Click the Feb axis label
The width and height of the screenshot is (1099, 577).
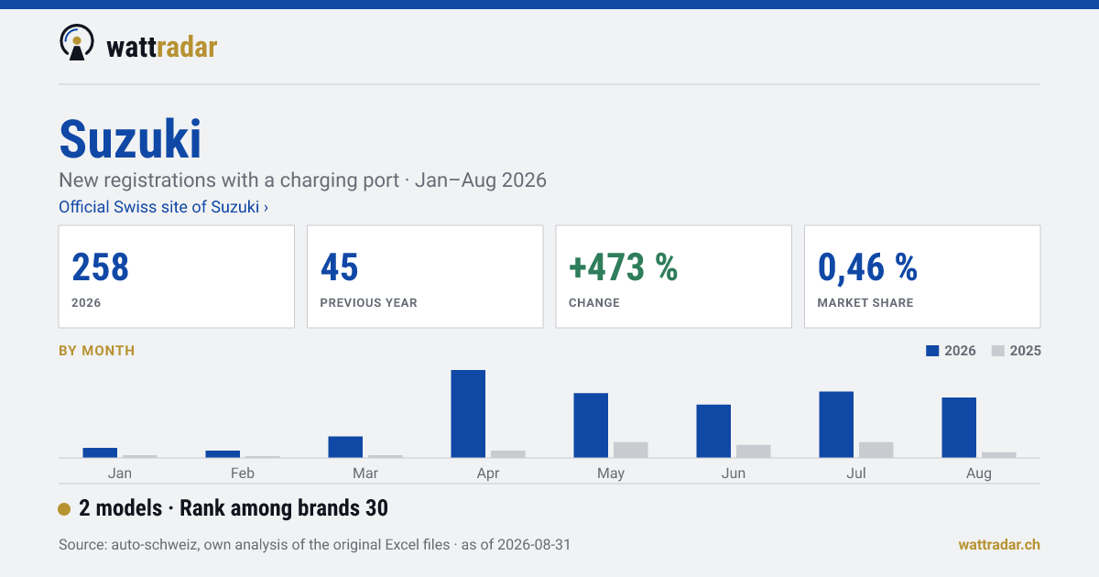coord(243,473)
